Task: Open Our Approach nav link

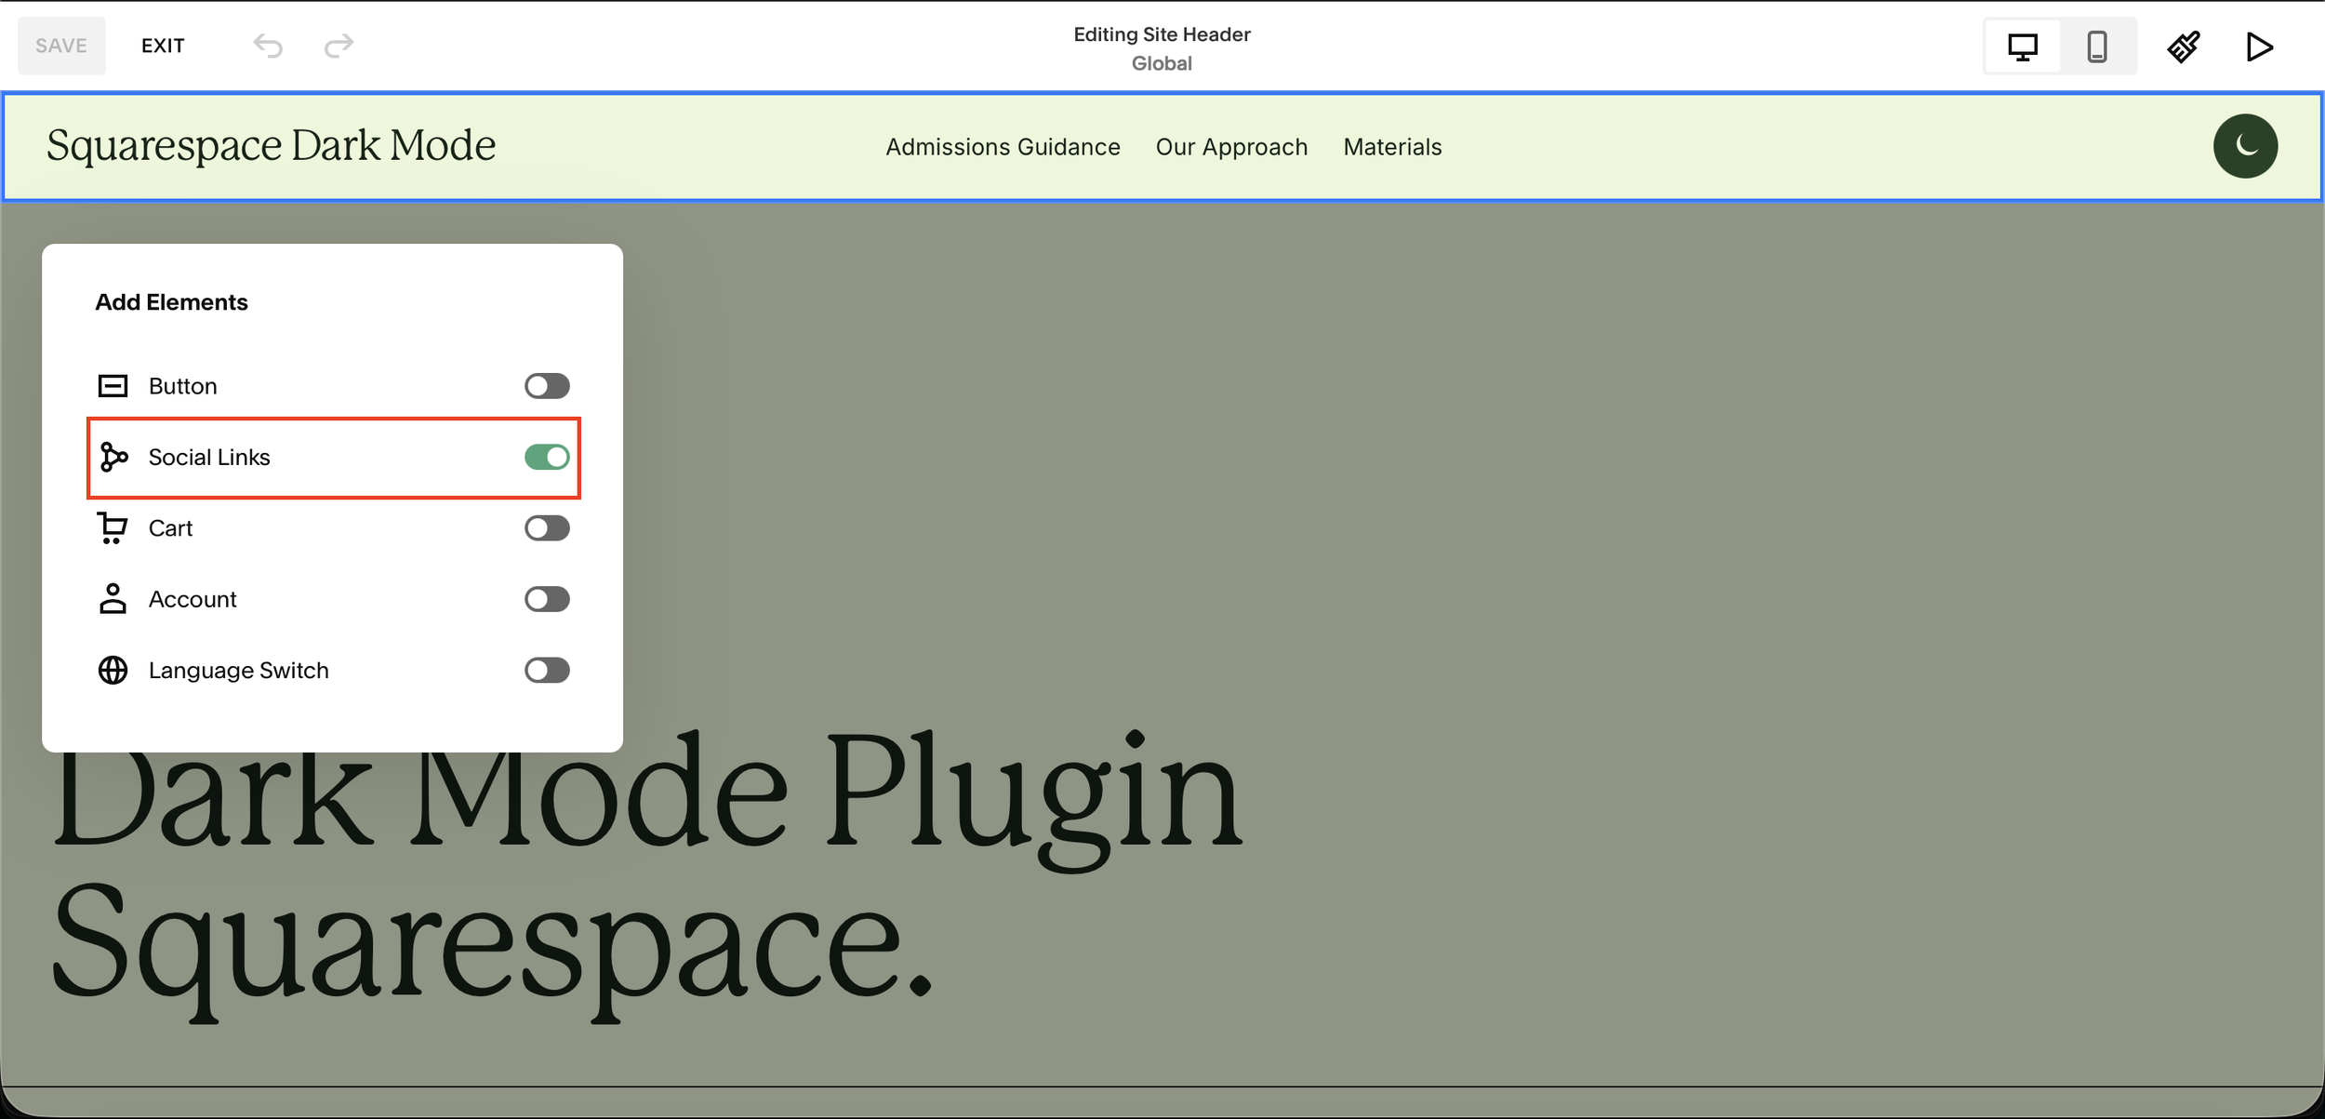Action: tap(1231, 147)
